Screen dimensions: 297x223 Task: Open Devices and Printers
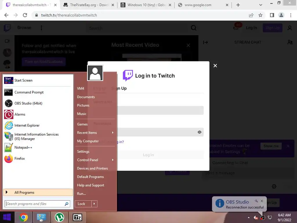(x=93, y=168)
